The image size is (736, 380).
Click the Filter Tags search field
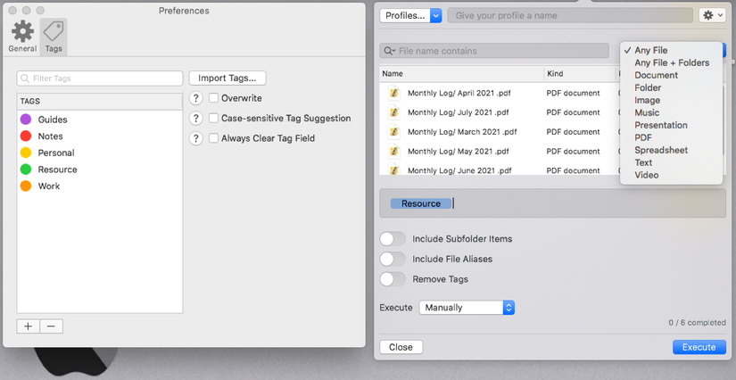pos(100,78)
